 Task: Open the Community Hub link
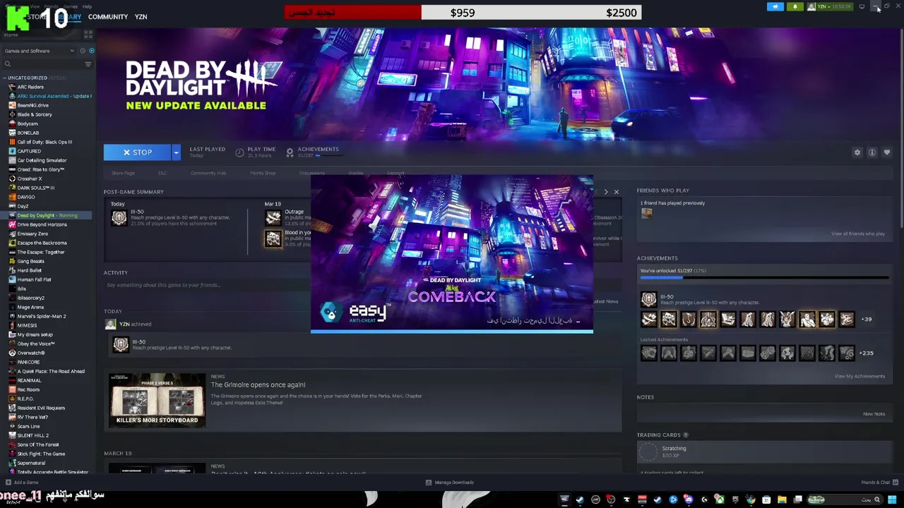coord(208,173)
